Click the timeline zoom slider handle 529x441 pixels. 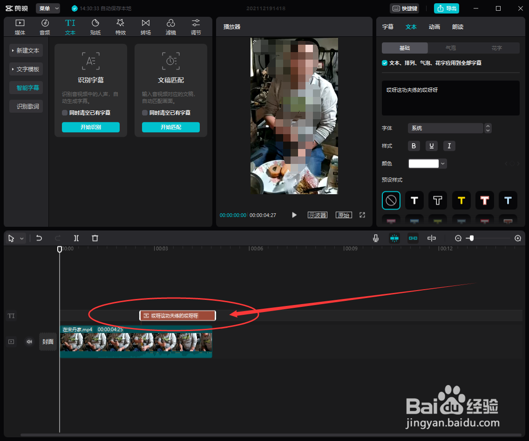tap(472, 238)
